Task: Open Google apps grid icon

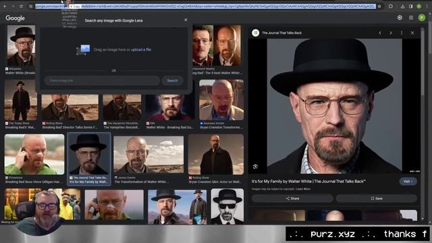Action: coord(411,18)
